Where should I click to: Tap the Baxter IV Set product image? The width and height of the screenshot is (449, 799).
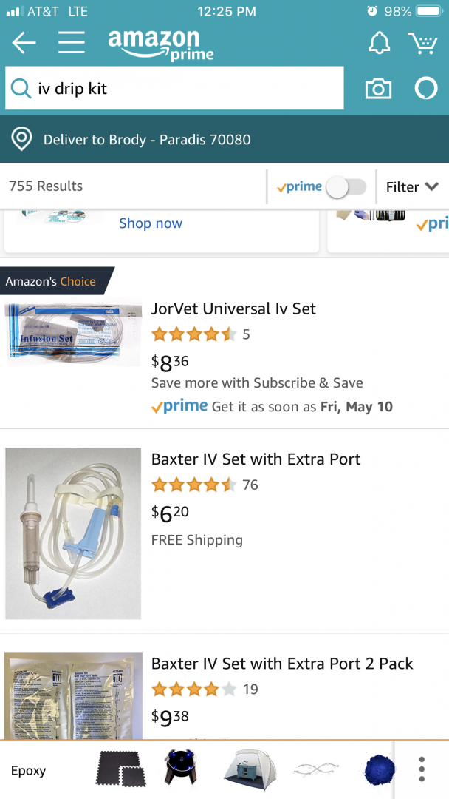click(73, 533)
